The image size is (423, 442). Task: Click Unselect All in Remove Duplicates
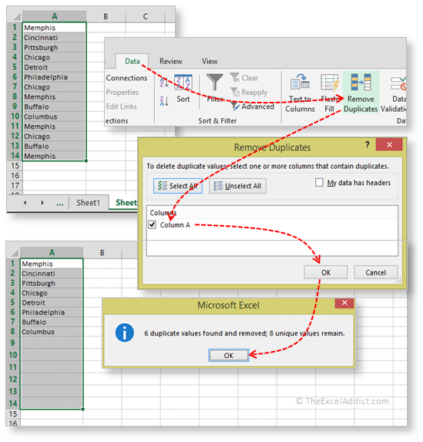[x=237, y=186]
